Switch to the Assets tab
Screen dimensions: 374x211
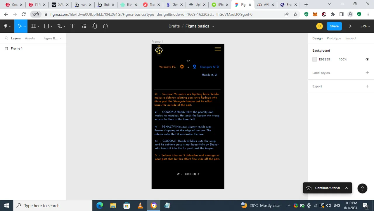point(30,38)
